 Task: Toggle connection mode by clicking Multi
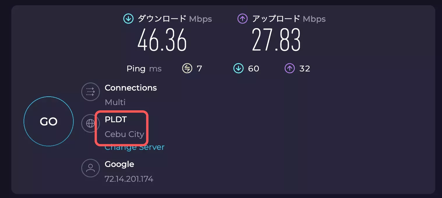click(115, 102)
